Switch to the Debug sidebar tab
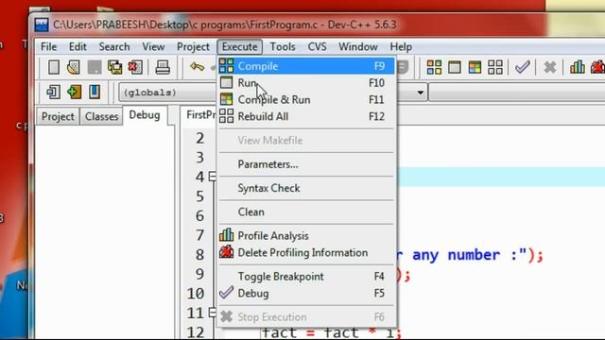605x340 pixels. click(x=145, y=115)
